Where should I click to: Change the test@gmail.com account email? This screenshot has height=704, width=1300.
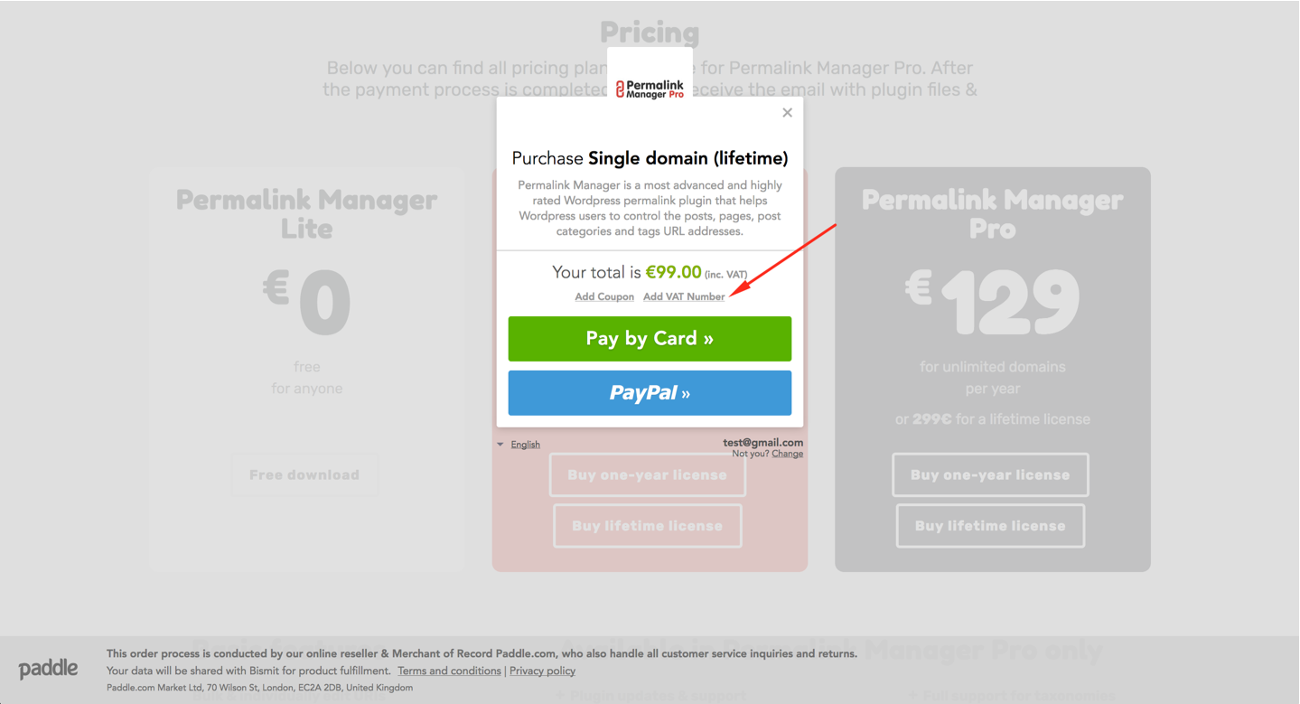787,454
